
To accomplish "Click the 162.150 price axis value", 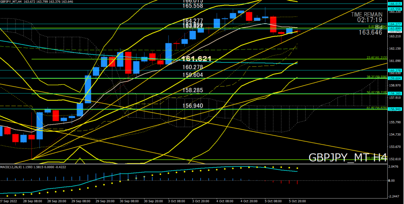I will click(x=395, y=49).
